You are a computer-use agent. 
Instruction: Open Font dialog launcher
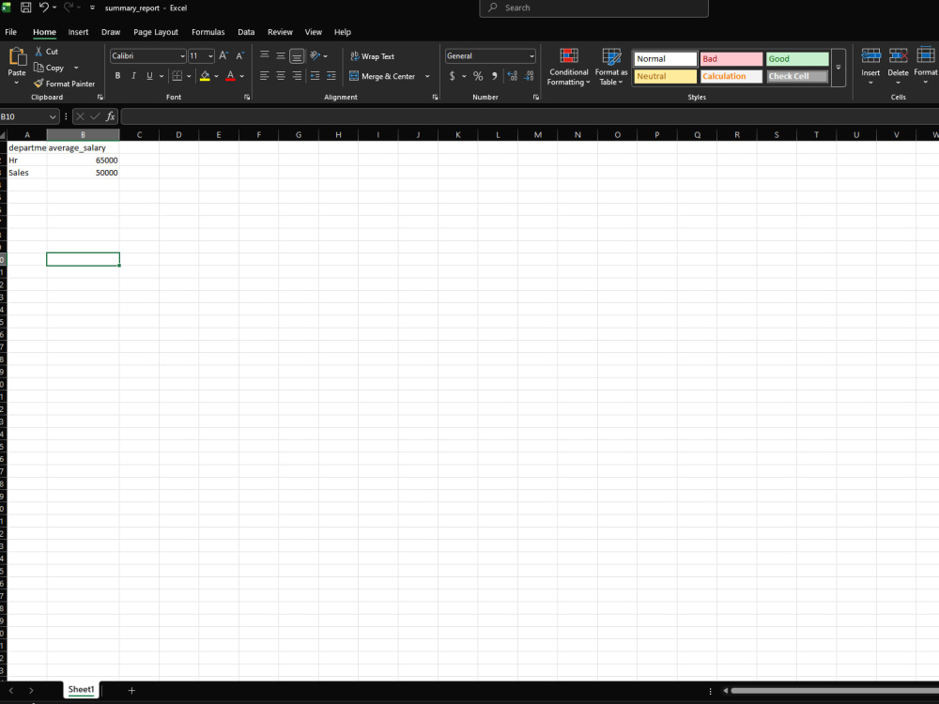tap(247, 97)
